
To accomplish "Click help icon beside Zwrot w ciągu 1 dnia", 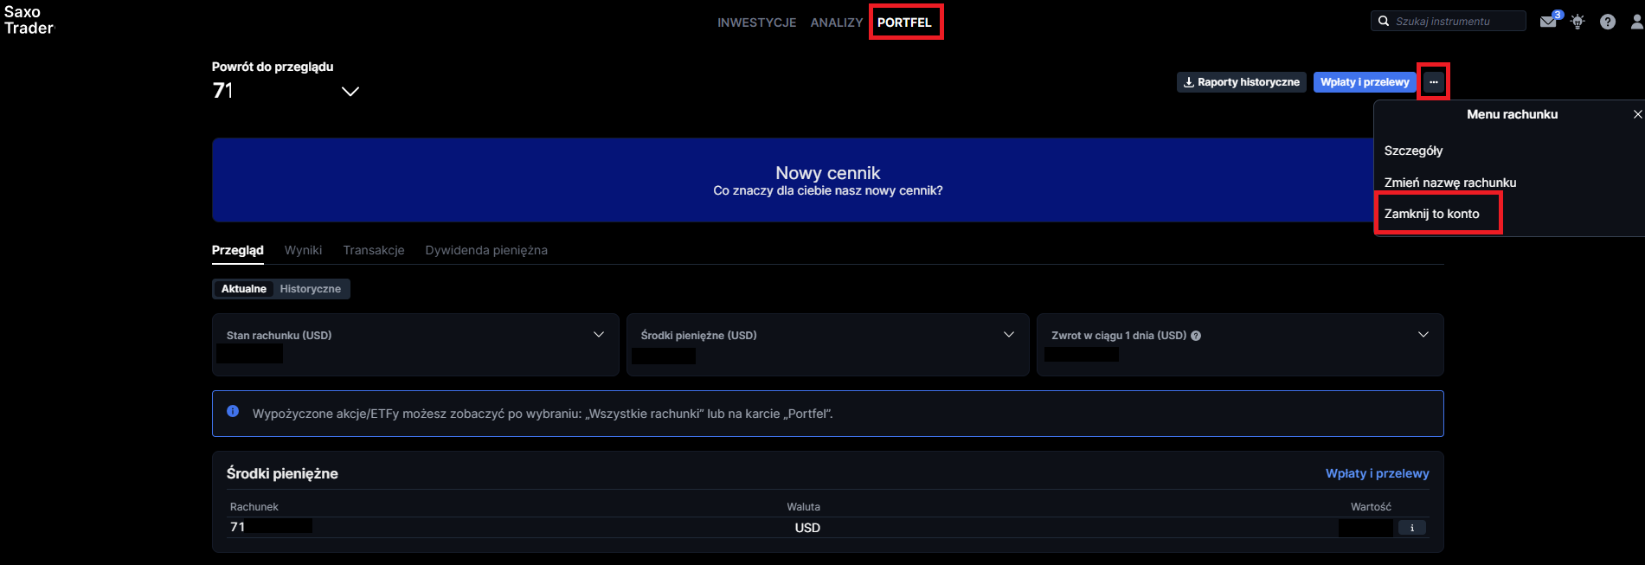I will point(1196,336).
